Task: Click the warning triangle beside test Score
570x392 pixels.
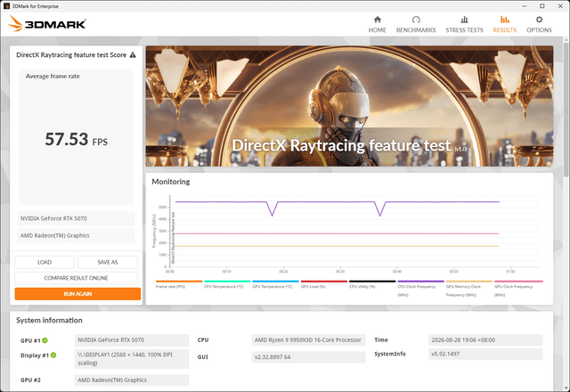Action: [x=133, y=55]
